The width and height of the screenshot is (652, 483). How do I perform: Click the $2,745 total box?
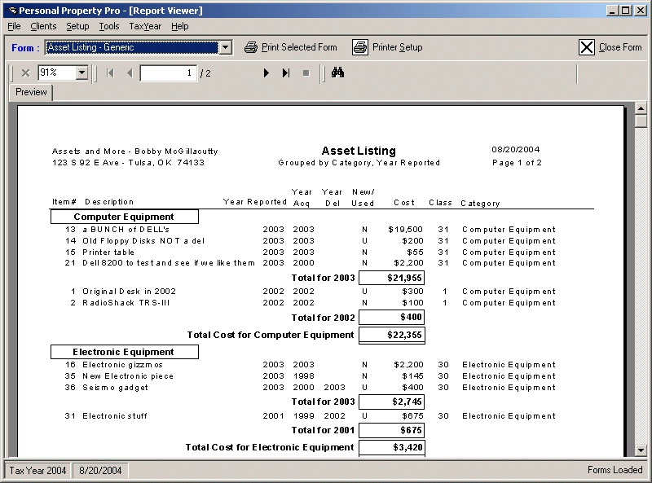392,402
